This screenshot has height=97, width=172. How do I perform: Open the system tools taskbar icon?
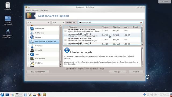30,95
